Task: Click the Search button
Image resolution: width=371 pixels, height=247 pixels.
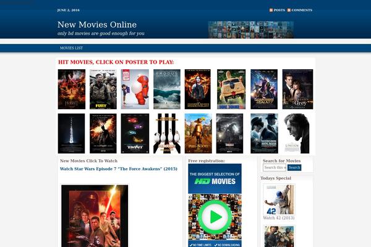Action: [x=294, y=167]
